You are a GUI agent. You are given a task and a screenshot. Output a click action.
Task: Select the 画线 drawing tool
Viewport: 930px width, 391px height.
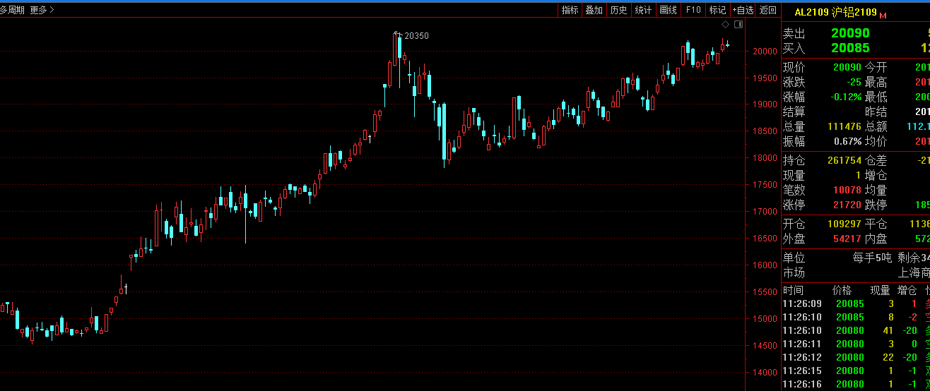tap(668, 10)
